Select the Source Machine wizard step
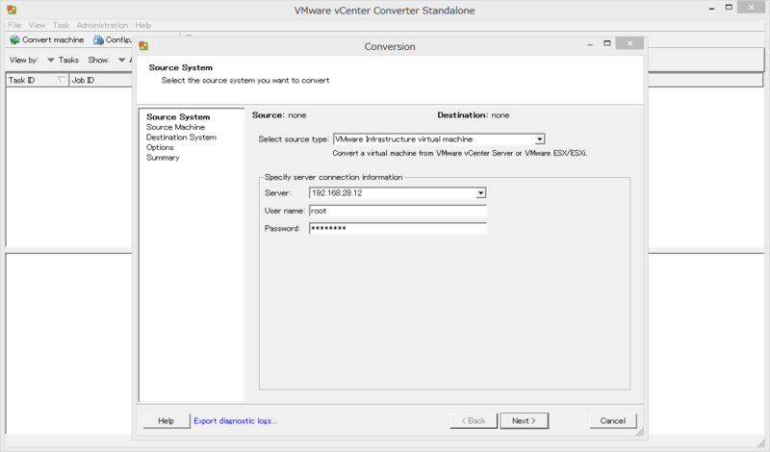The width and height of the screenshot is (770, 452). tap(175, 127)
